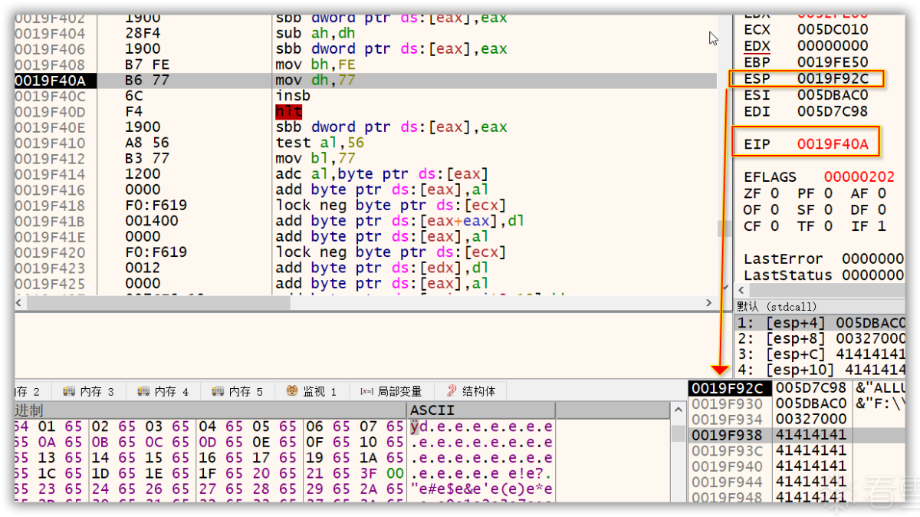Select stack row 0019F938

click(x=797, y=435)
